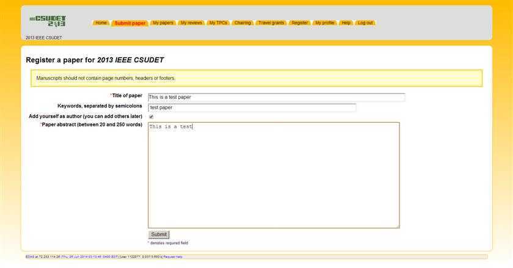
Task: Click the Submit button
Action: point(159,234)
